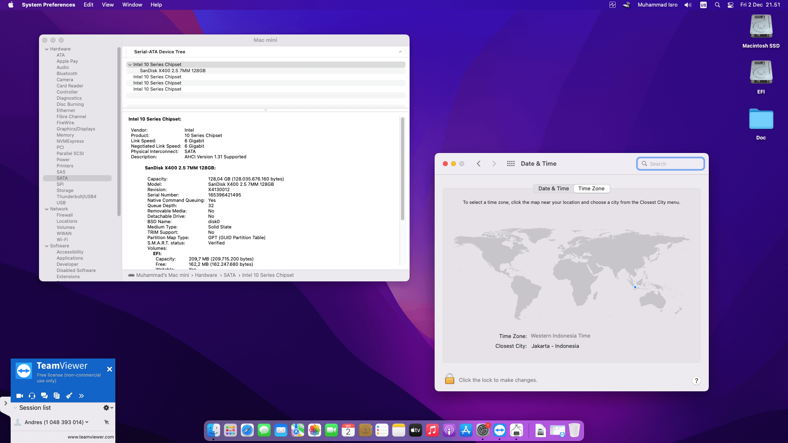Open the Window menu in menu bar

coord(132,5)
